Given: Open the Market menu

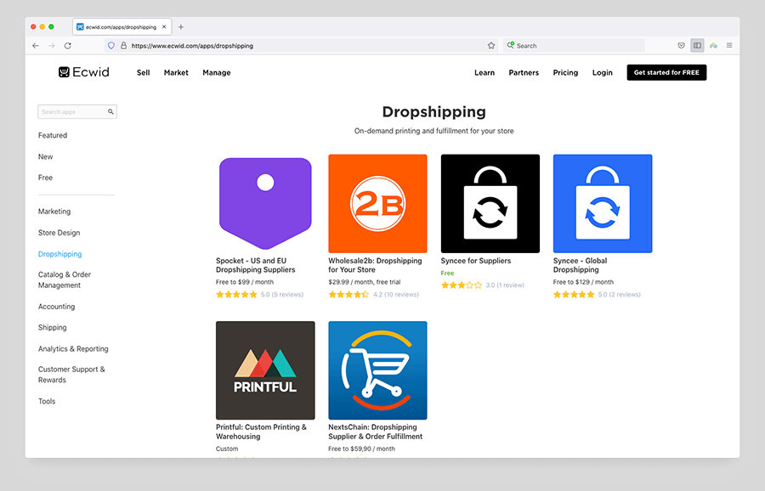Looking at the screenshot, I should click(176, 73).
